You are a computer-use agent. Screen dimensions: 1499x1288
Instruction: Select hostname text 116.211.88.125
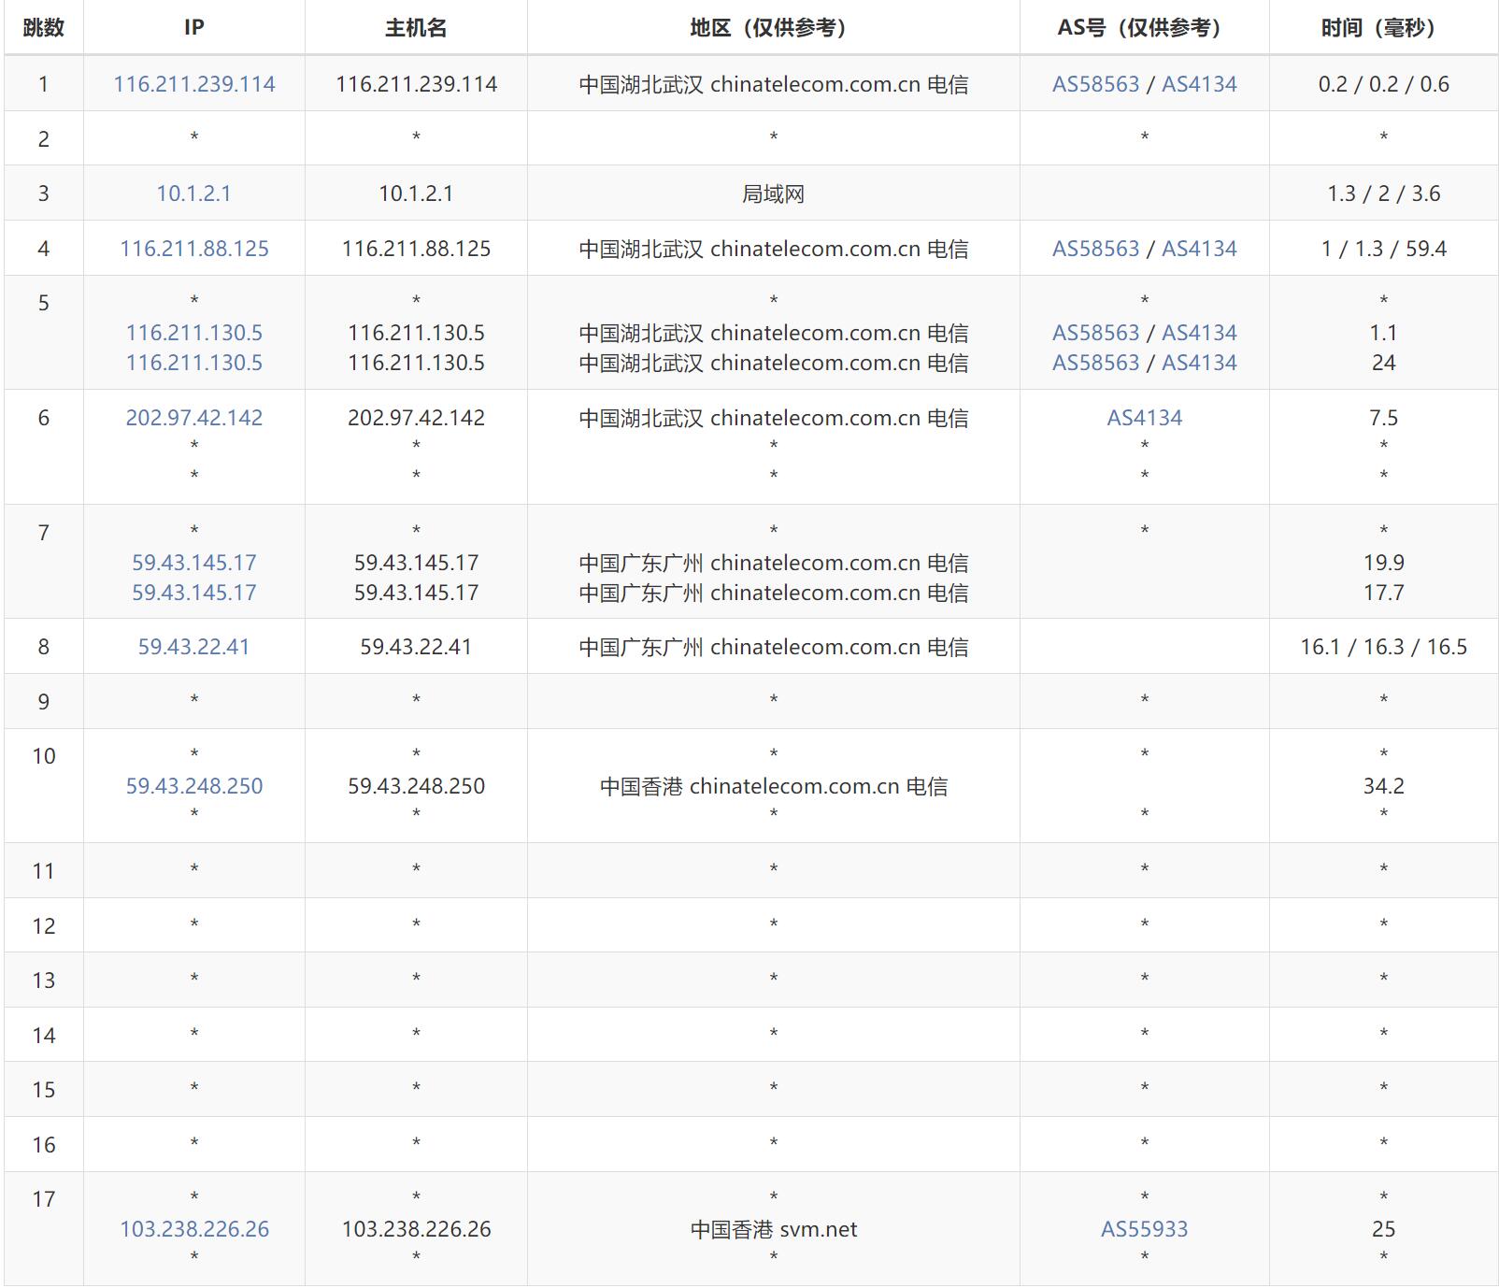click(x=416, y=249)
